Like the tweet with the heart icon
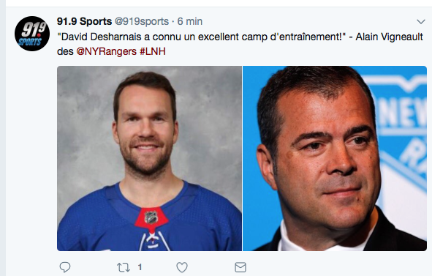Image resolution: width=432 pixels, height=276 pixels. click(x=182, y=267)
